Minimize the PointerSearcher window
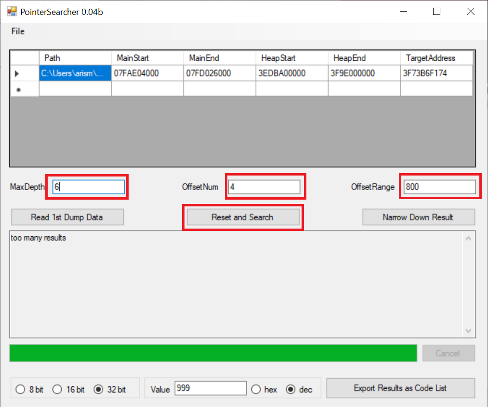 click(403, 12)
